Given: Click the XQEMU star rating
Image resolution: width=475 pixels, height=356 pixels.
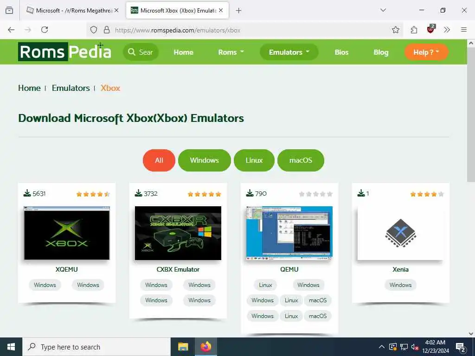Looking at the screenshot, I should (93, 194).
